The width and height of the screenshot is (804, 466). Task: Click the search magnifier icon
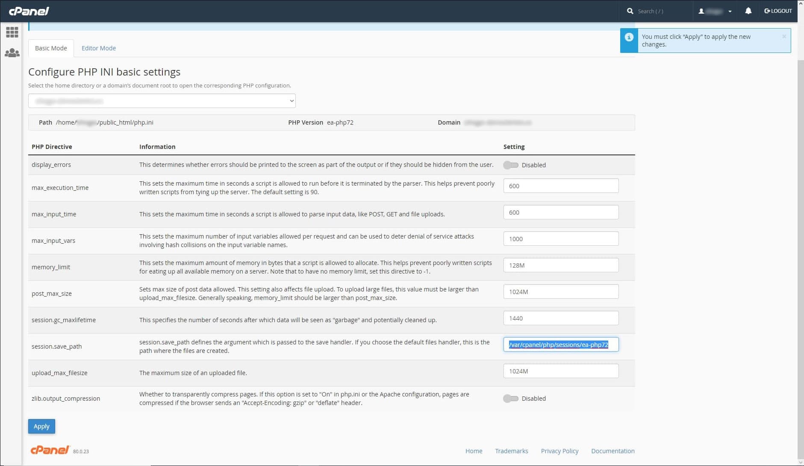click(630, 11)
